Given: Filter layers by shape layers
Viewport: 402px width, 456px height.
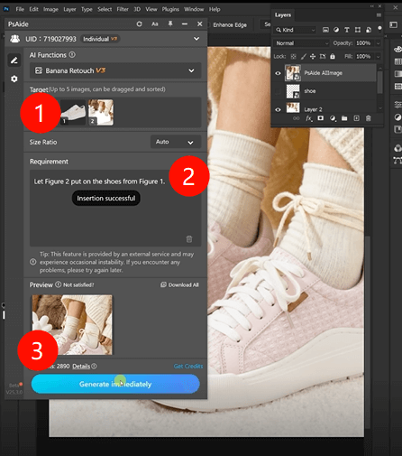Looking at the screenshot, I should pos(358,30).
